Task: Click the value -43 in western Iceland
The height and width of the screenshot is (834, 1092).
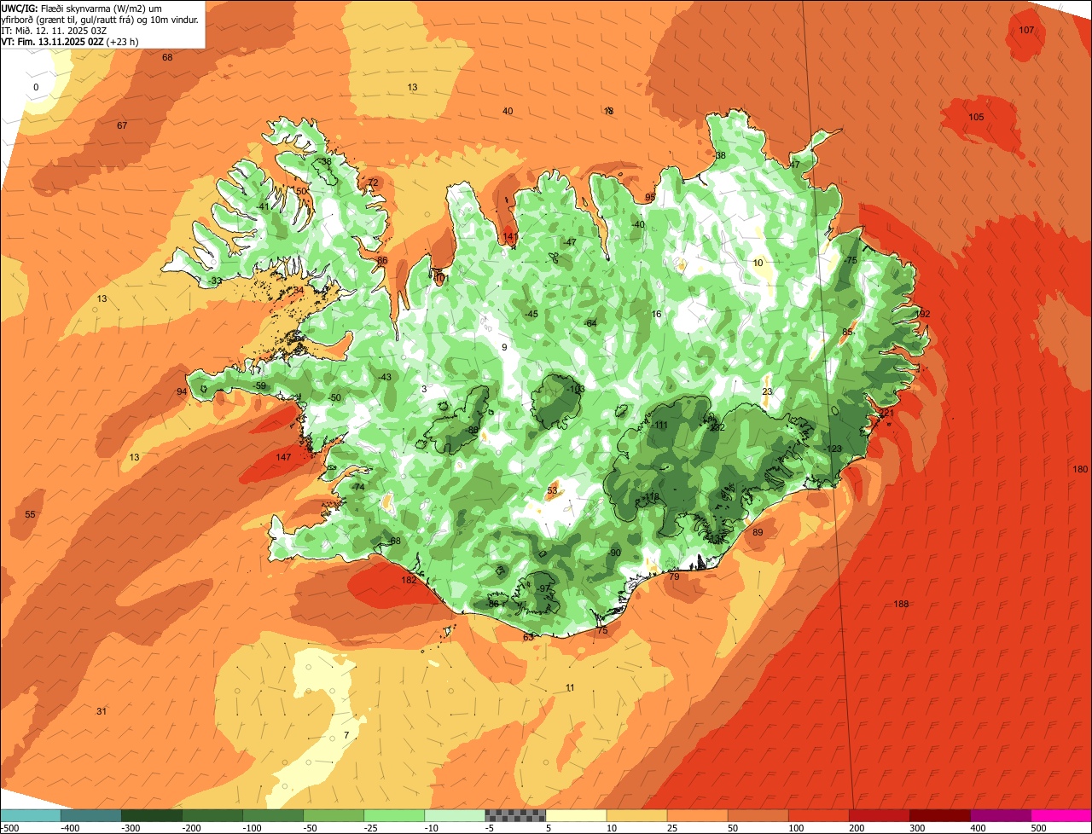Action: (384, 377)
